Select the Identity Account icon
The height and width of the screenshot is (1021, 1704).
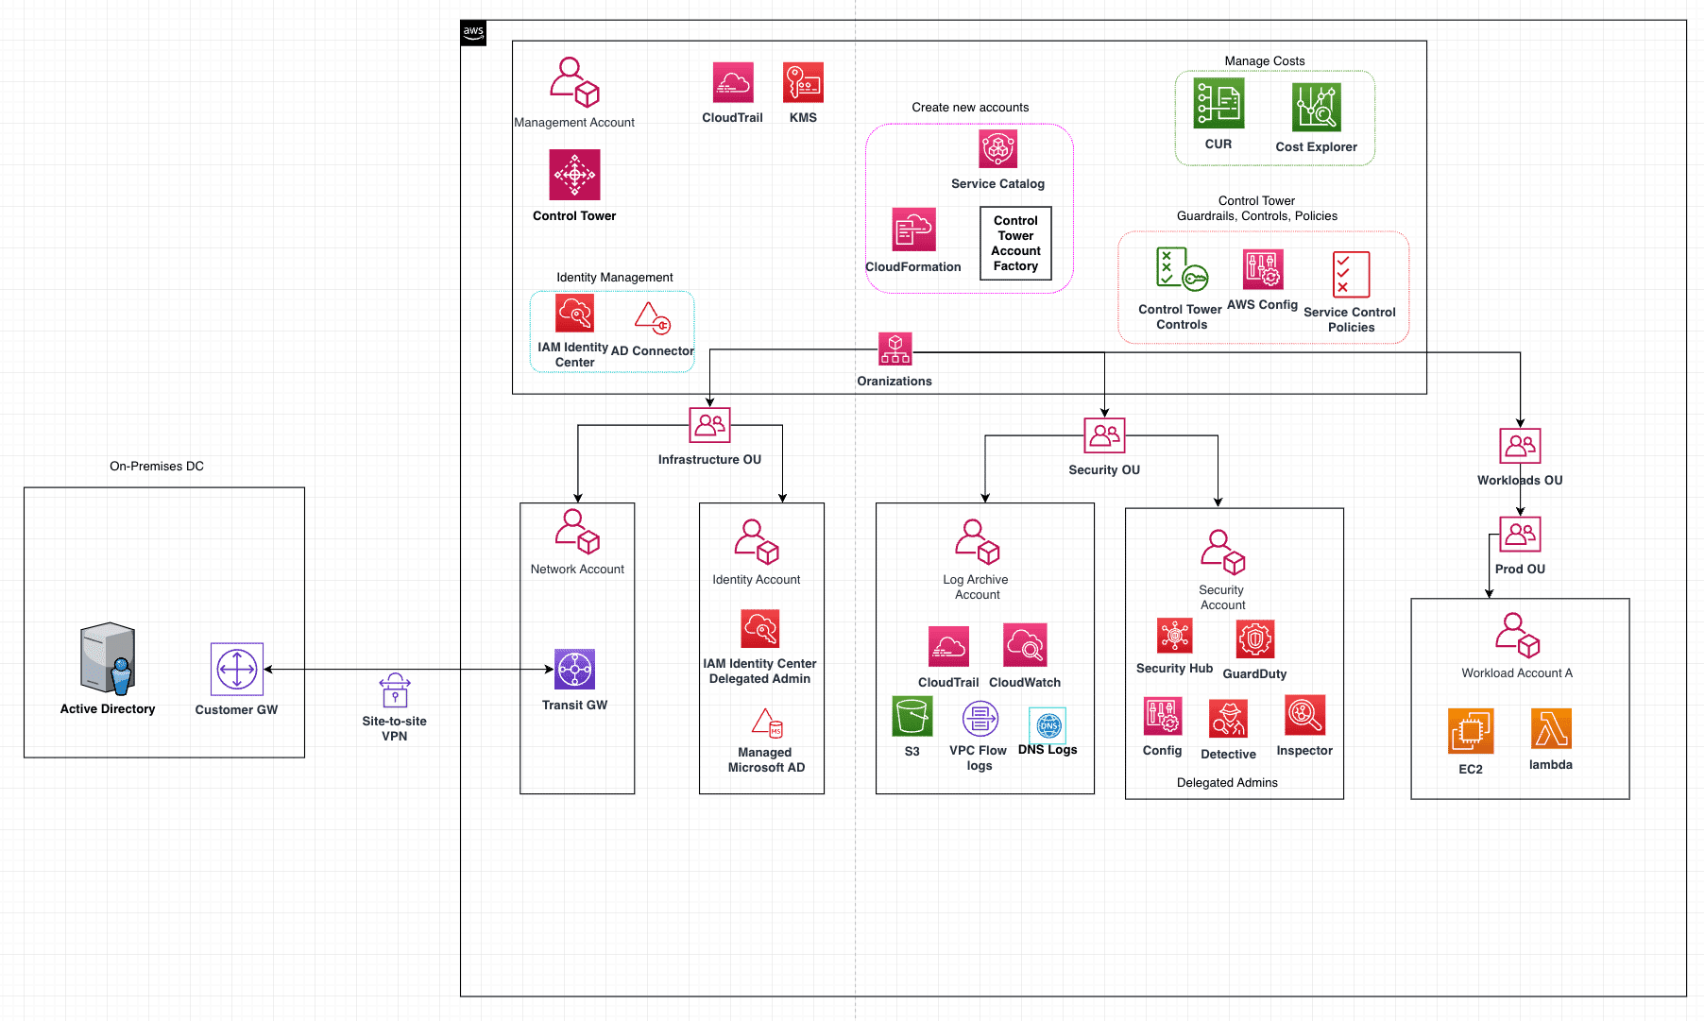coord(757,541)
